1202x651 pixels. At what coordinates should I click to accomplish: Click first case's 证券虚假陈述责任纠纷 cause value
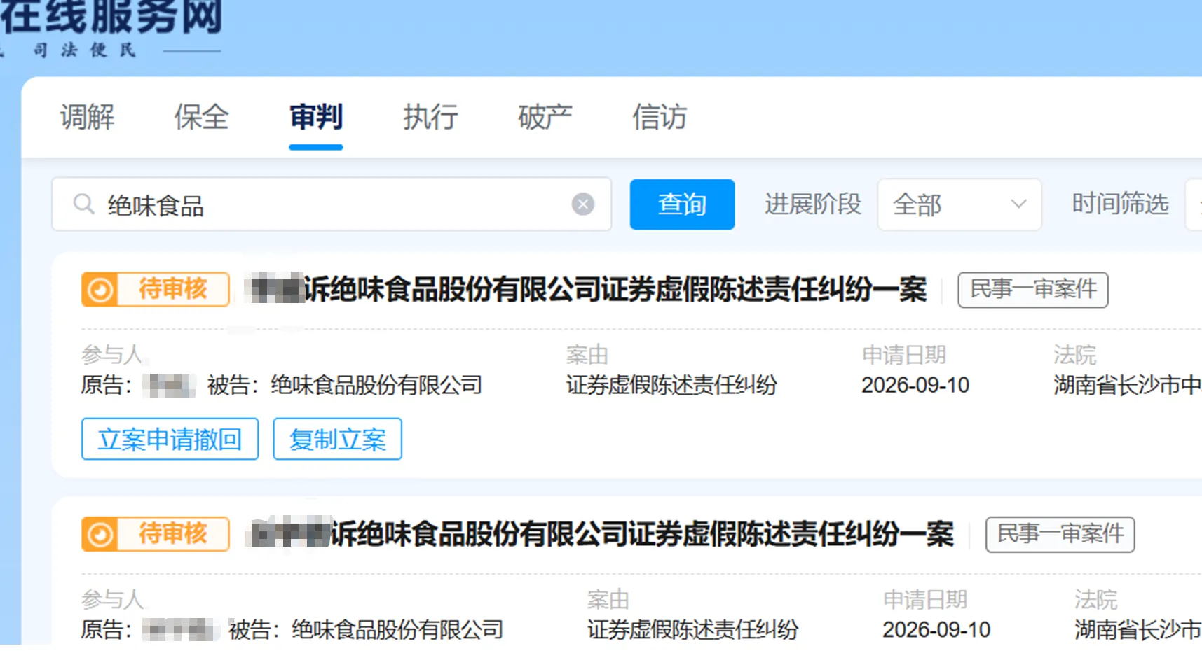(x=671, y=385)
